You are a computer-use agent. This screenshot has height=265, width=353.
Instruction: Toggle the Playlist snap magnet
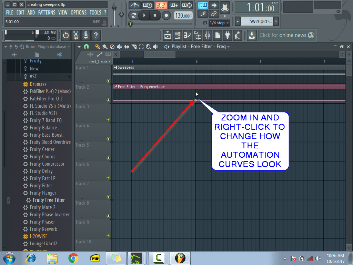(86, 47)
